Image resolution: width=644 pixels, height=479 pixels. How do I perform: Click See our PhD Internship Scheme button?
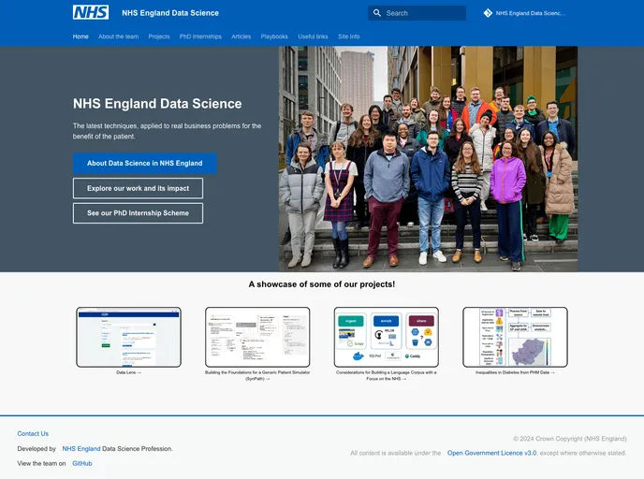click(x=138, y=213)
